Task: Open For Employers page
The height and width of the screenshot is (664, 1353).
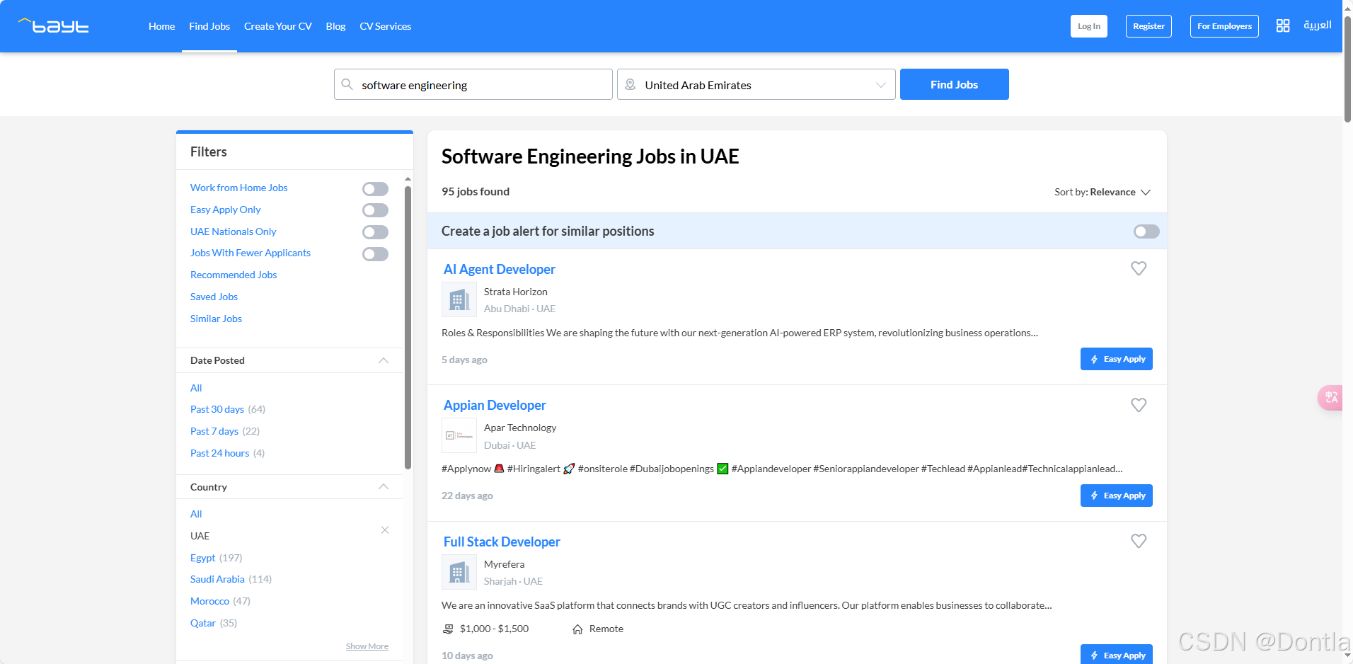Action: point(1224,26)
